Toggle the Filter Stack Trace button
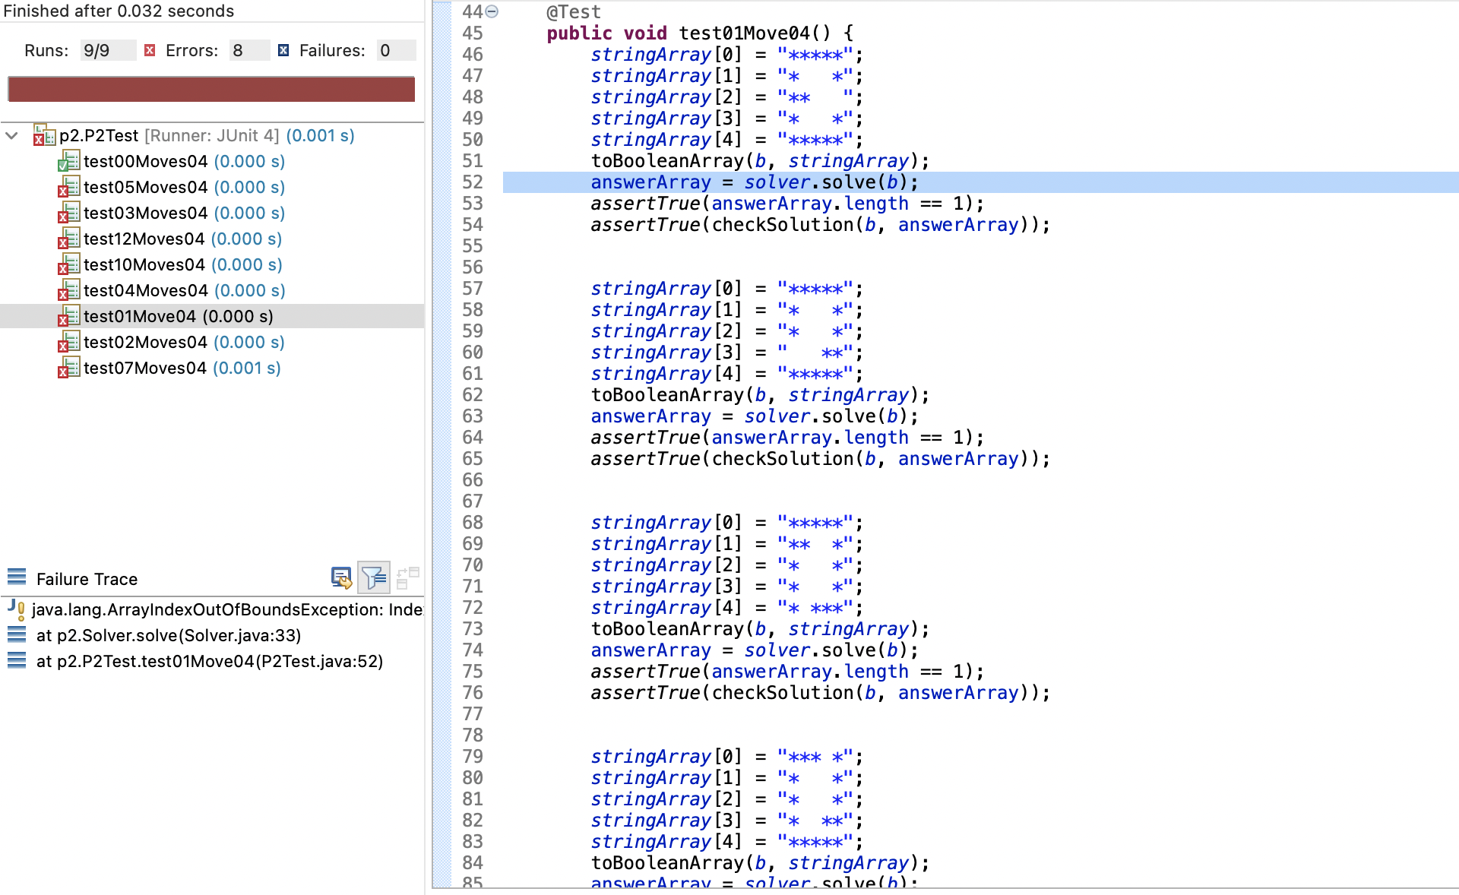Image resolution: width=1459 pixels, height=895 pixels. pyautogui.click(x=374, y=578)
